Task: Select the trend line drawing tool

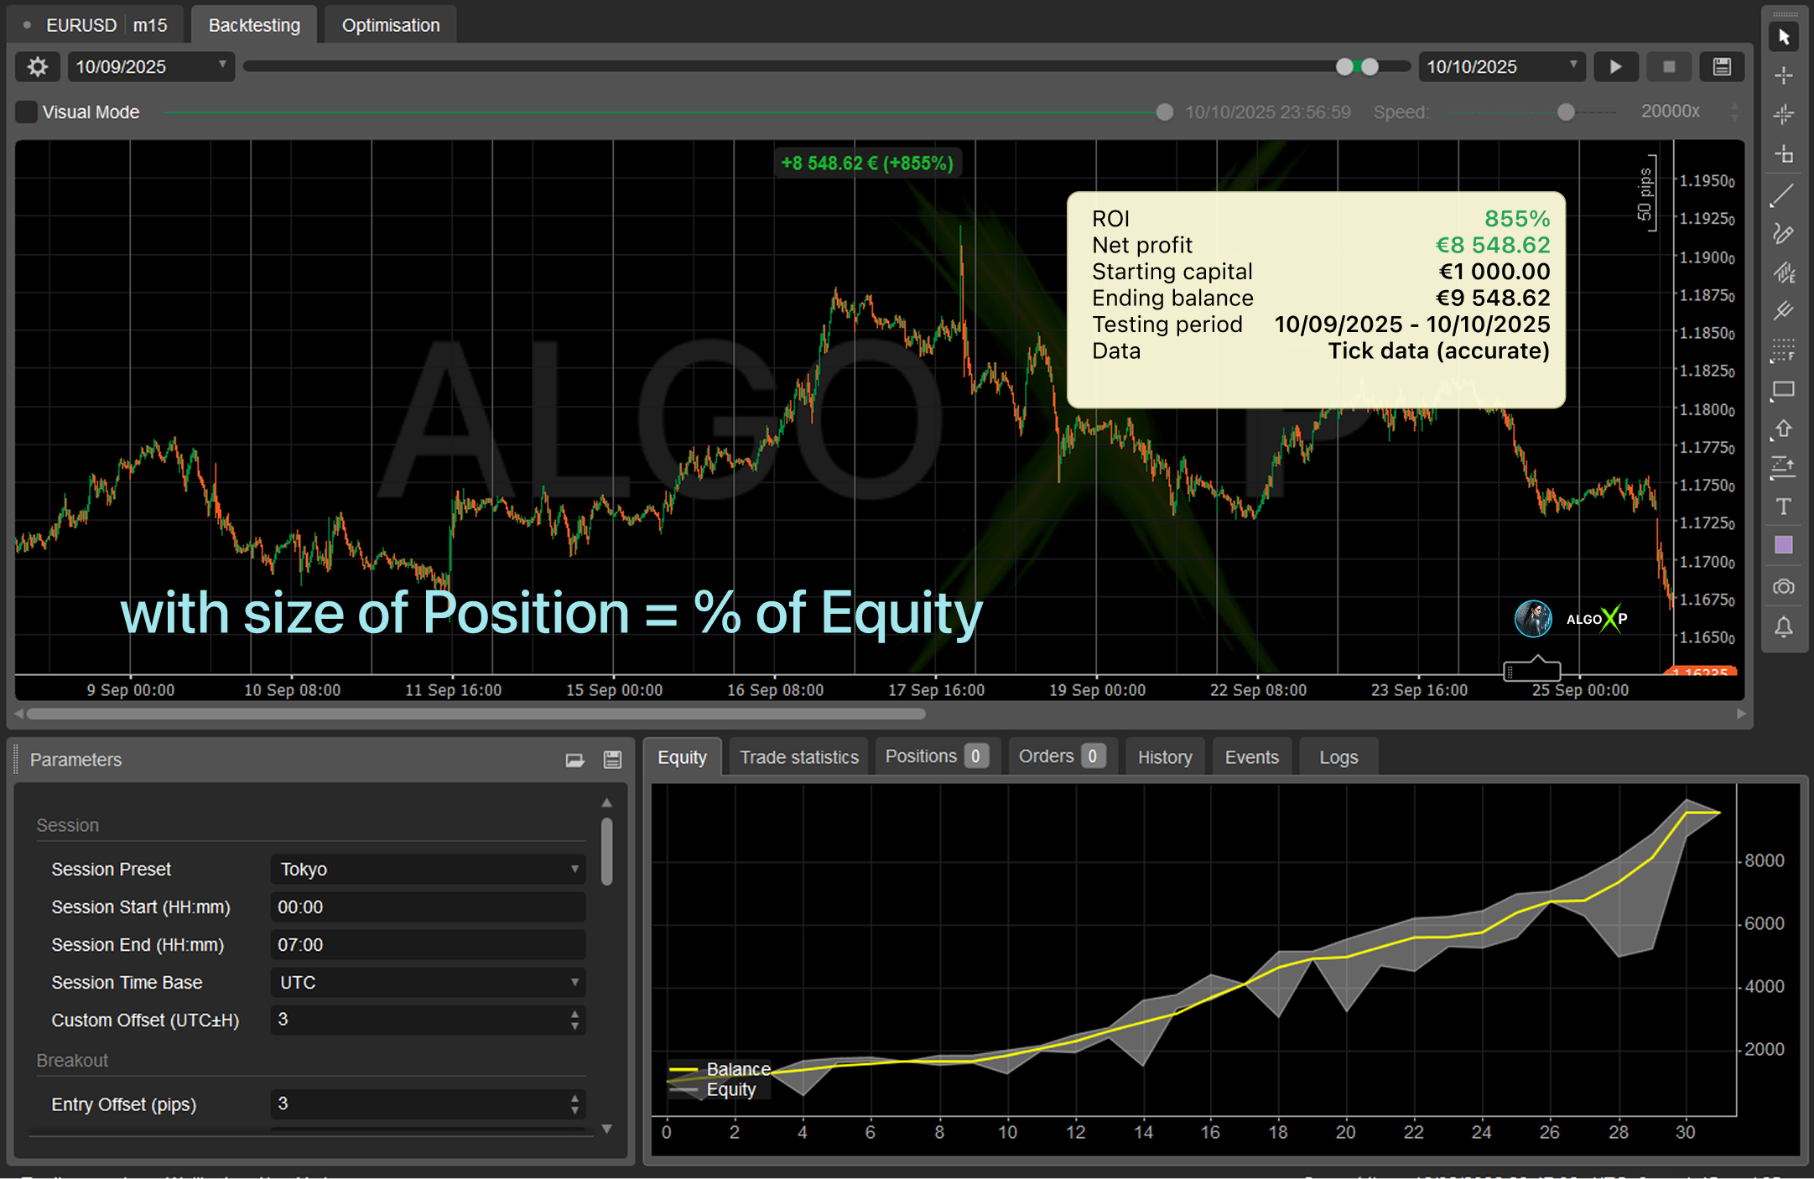Action: (x=1783, y=195)
